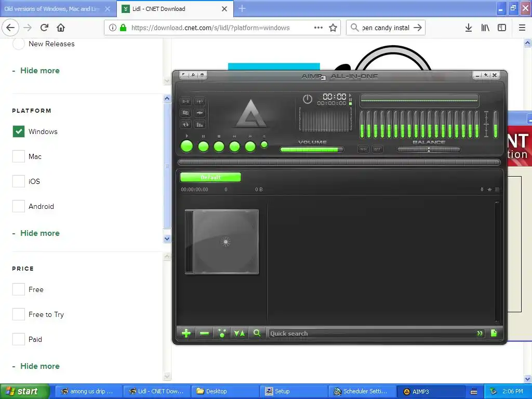Click Hide more below New Releases
Screen dimensions: 532x399
tap(39, 71)
